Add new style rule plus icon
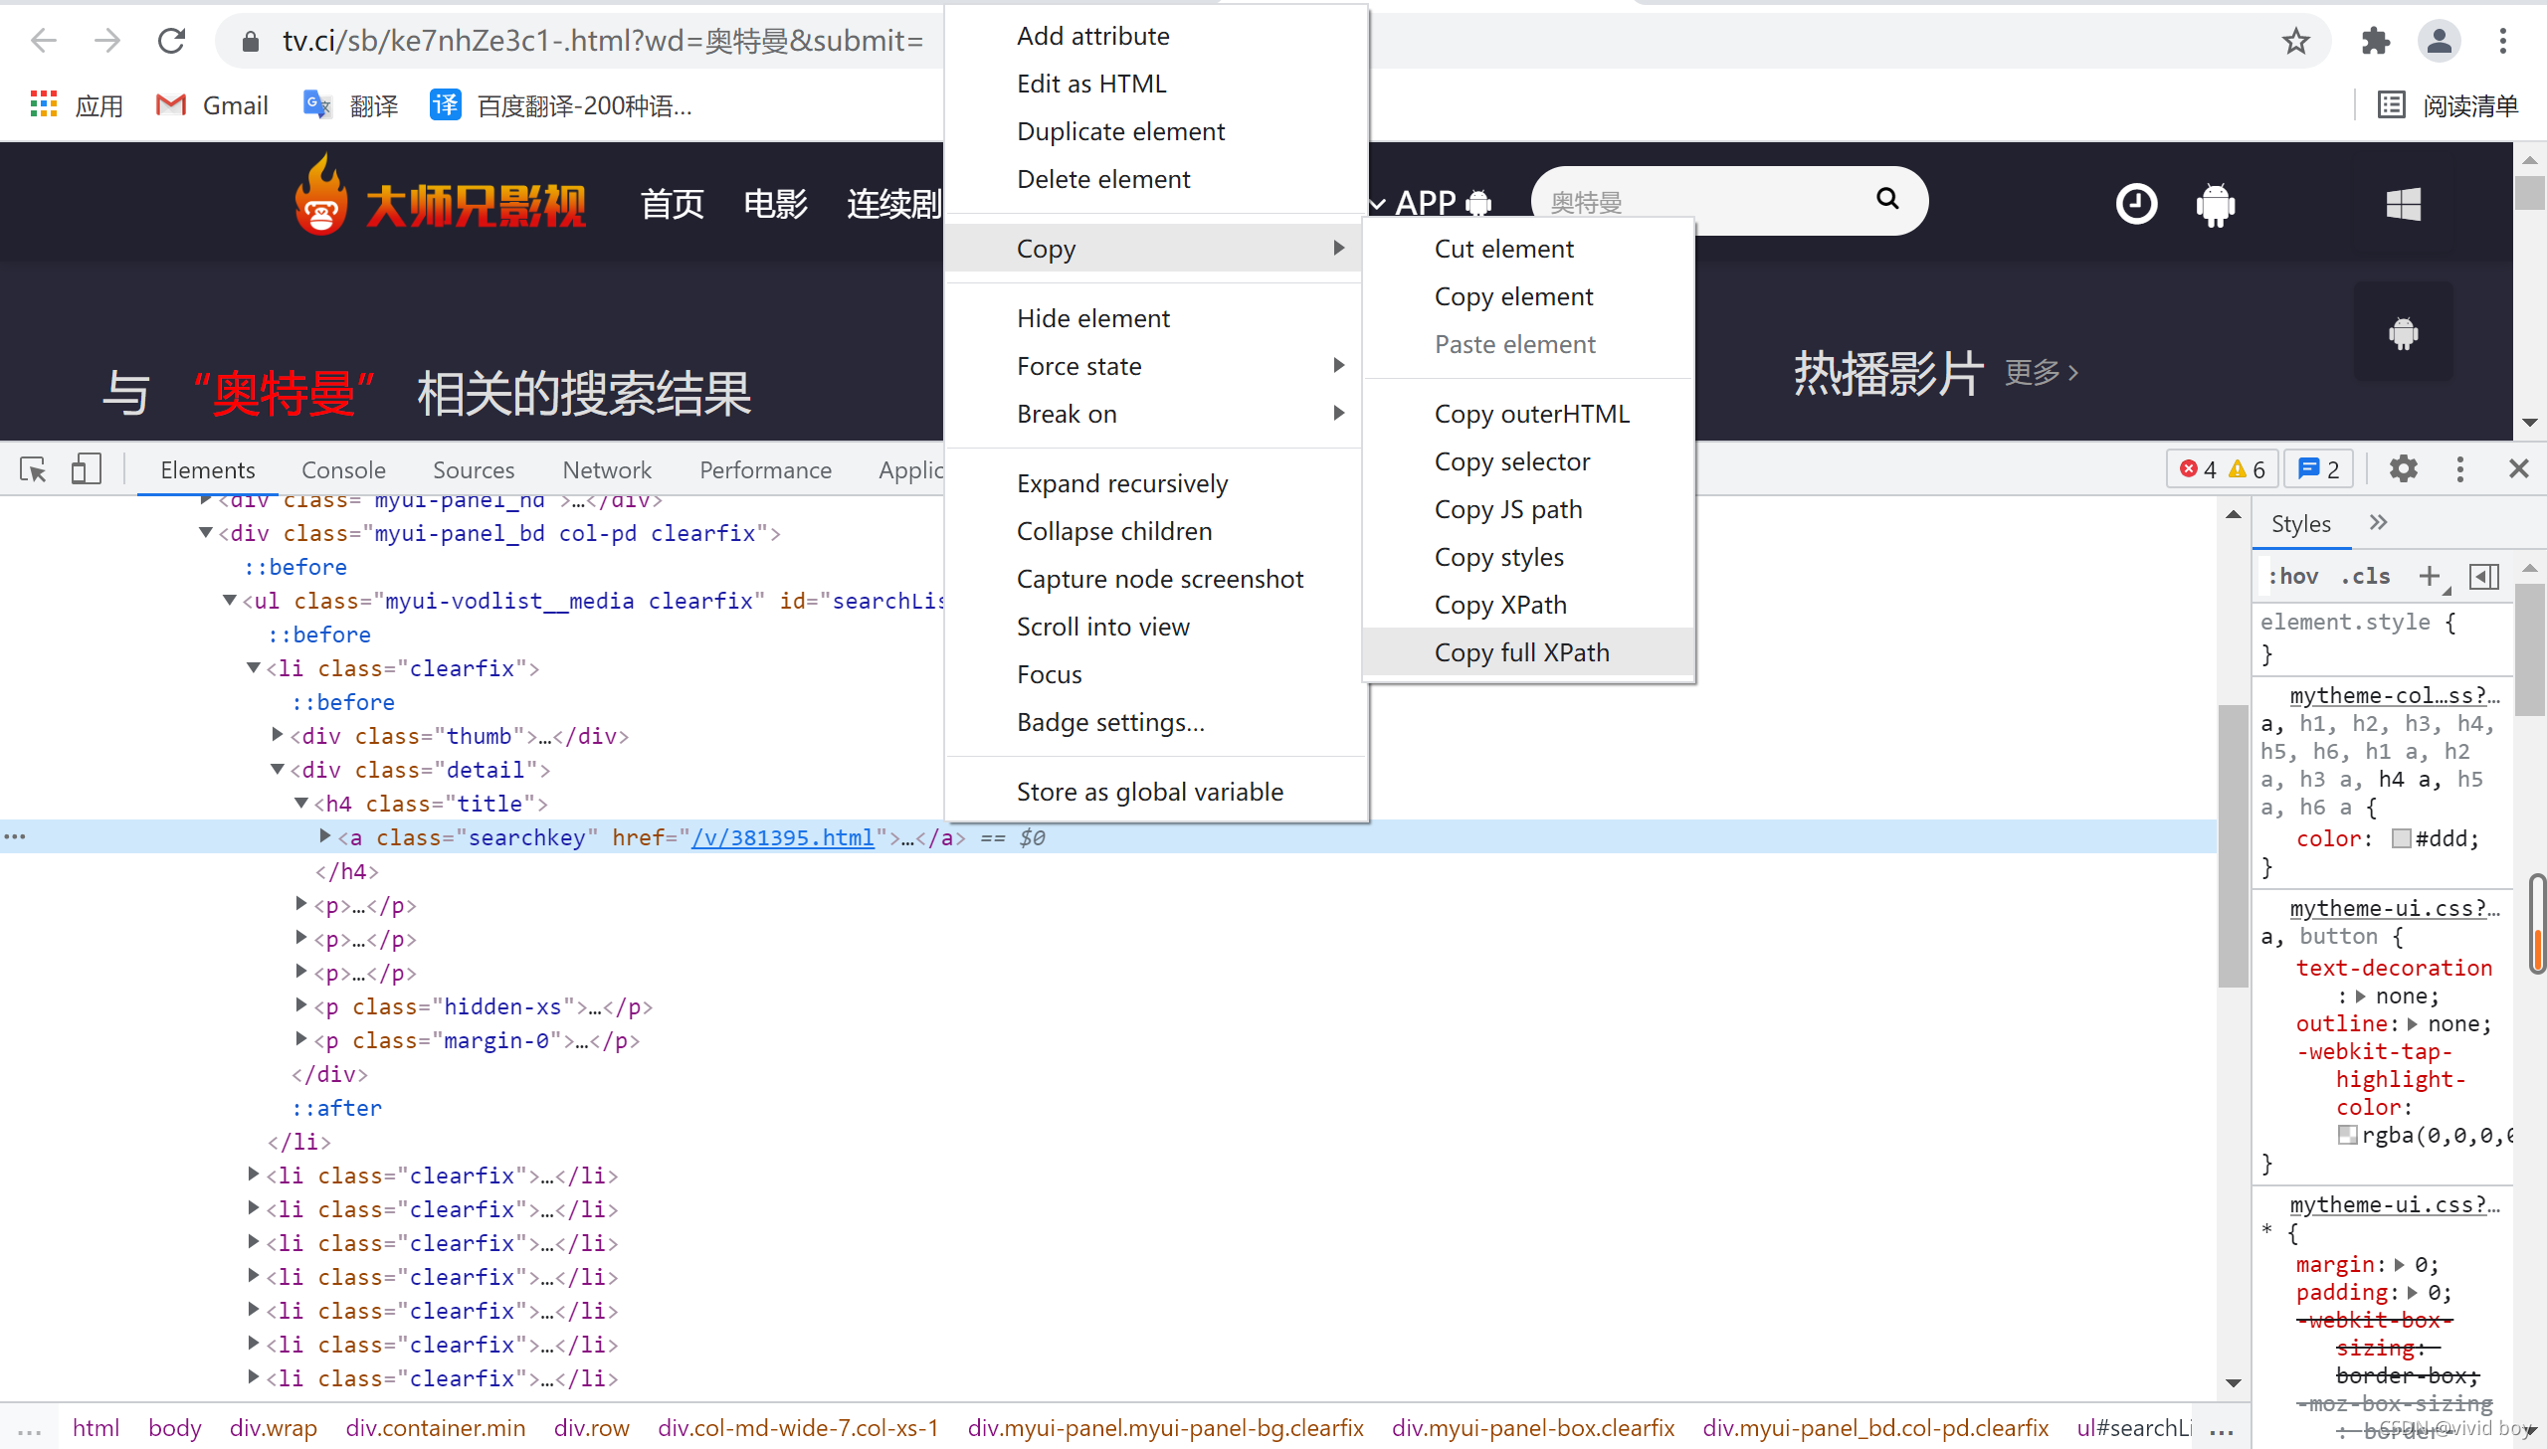This screenshot has width=2547, height=1449. click(x=2429, y=576)
